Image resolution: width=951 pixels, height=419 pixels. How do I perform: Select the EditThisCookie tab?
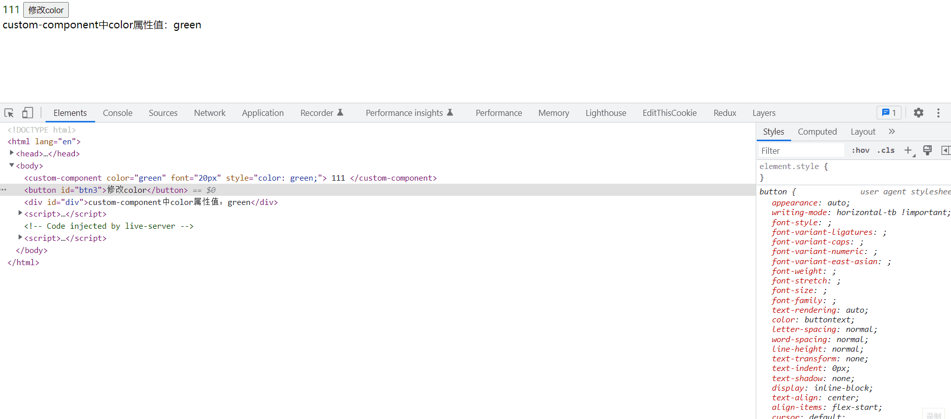pos(670,113)
